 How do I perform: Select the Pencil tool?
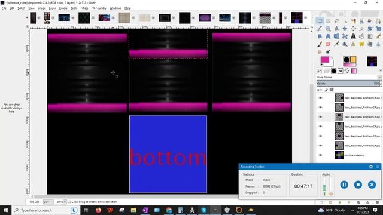tap(378, 36)
